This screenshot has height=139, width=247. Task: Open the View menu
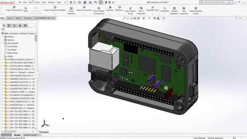(x=30, y=2)
